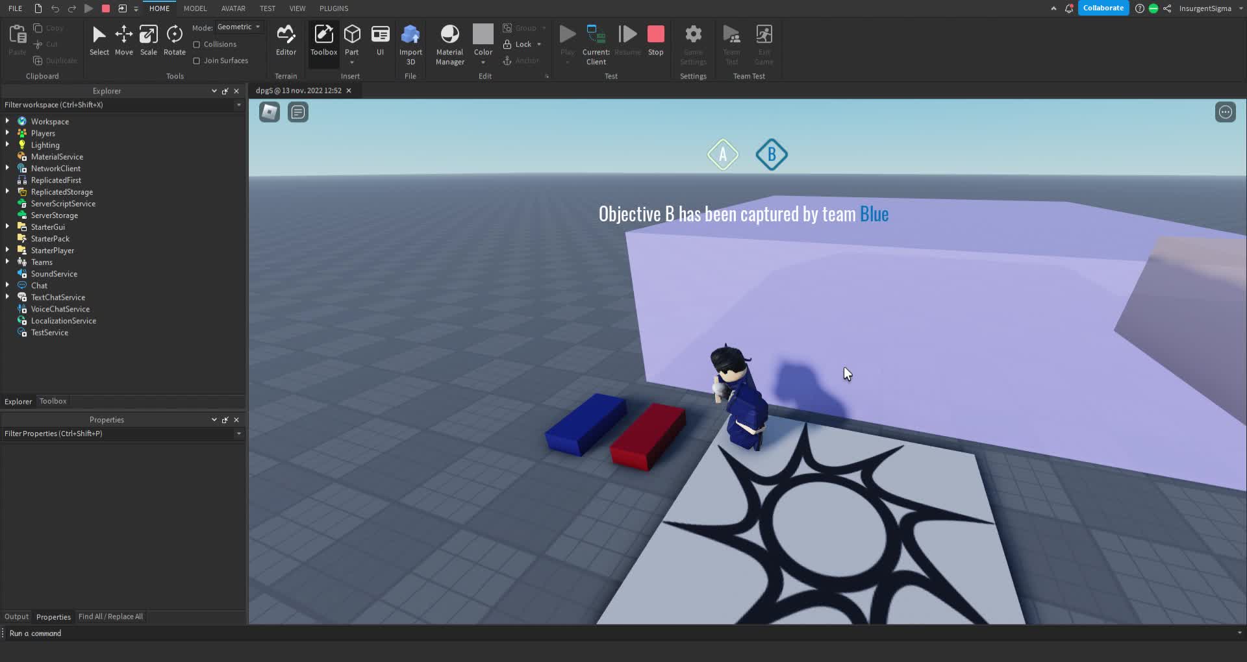This screenshot has width=1247, height=662.
Task: Switch to the MODEL ribbon tab
Action: 195,8
